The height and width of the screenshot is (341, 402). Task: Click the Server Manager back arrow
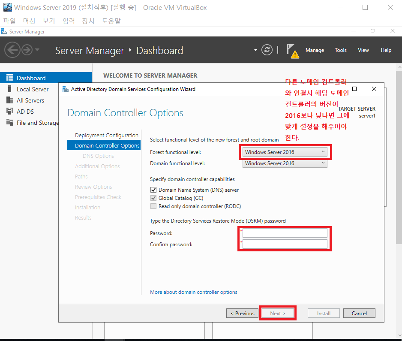pyautogui.click(x=12, y=50)
